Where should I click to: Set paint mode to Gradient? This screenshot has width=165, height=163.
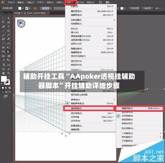pos(6,88)
